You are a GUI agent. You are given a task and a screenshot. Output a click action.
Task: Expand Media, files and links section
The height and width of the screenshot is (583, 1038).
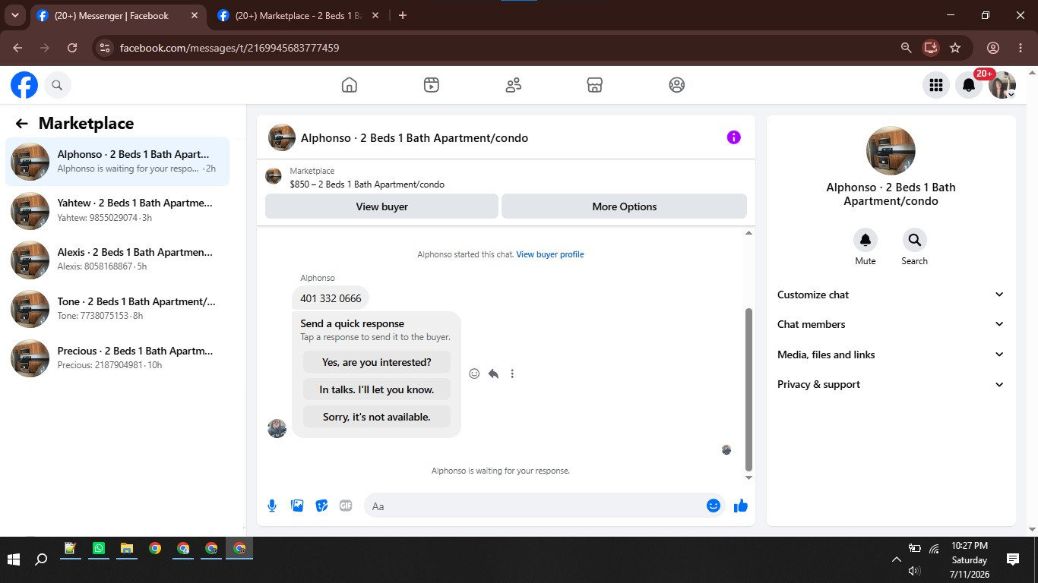(891, 355)
